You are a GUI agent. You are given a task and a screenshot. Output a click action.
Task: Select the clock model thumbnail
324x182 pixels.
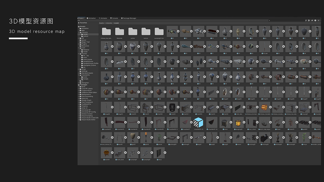click(225, 123)
